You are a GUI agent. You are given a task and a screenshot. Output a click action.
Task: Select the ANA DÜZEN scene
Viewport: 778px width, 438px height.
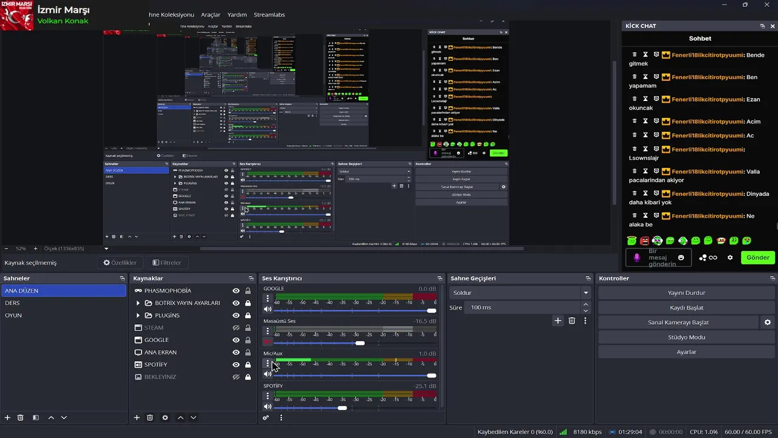tap(63, 291)
